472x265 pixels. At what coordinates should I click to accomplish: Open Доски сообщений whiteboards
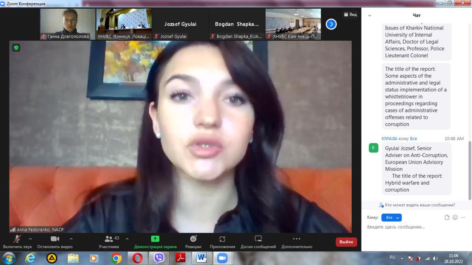tap(258, 242)
